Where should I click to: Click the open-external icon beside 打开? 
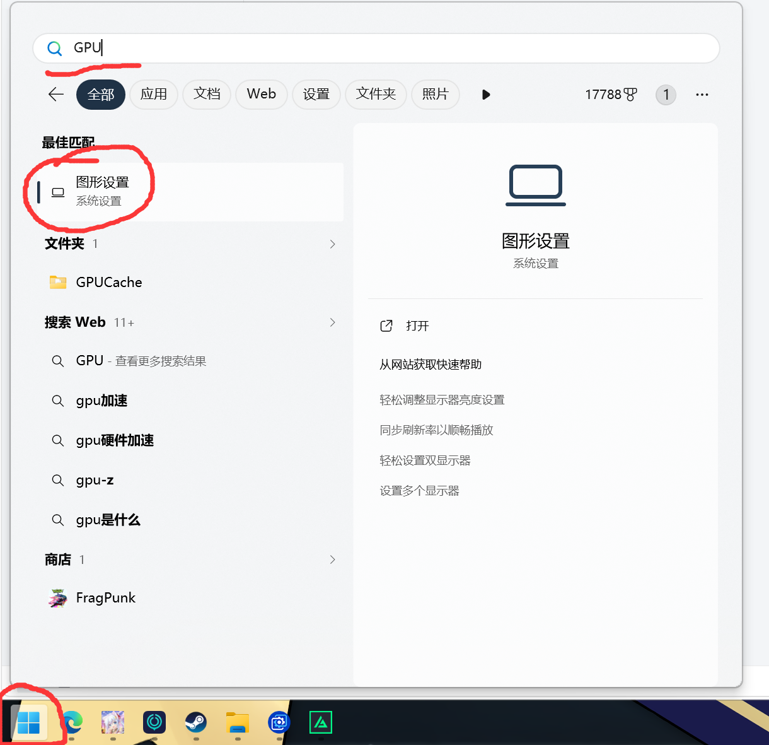(x=386, y=326)
